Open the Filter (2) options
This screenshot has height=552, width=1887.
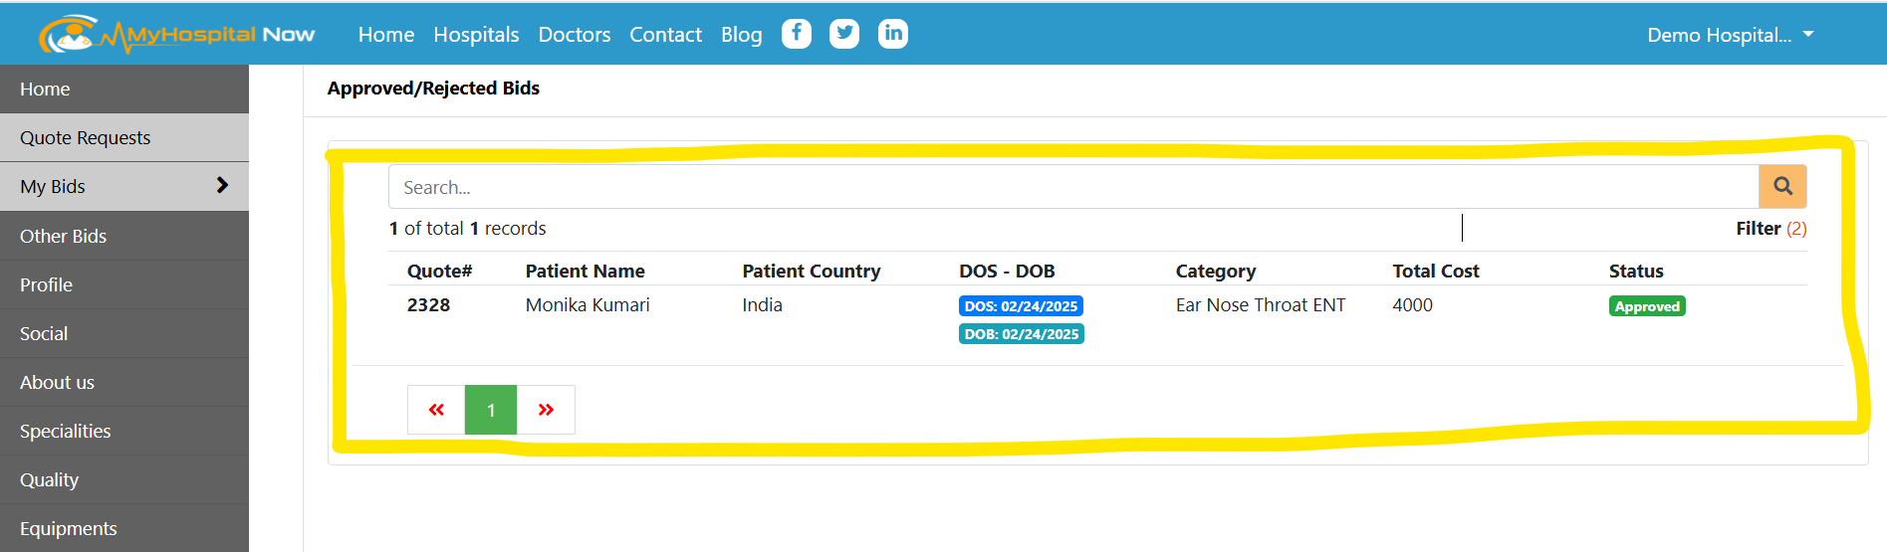click(x=1770, y=229)
